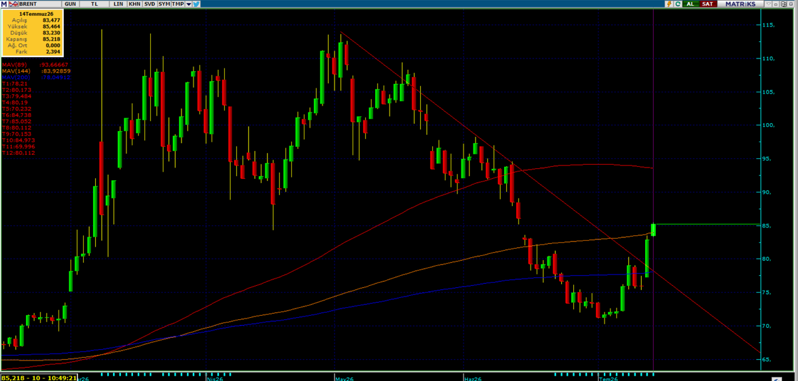Change the GUN period setting
Screen dimensions: 798x381
tap(70, 4)
